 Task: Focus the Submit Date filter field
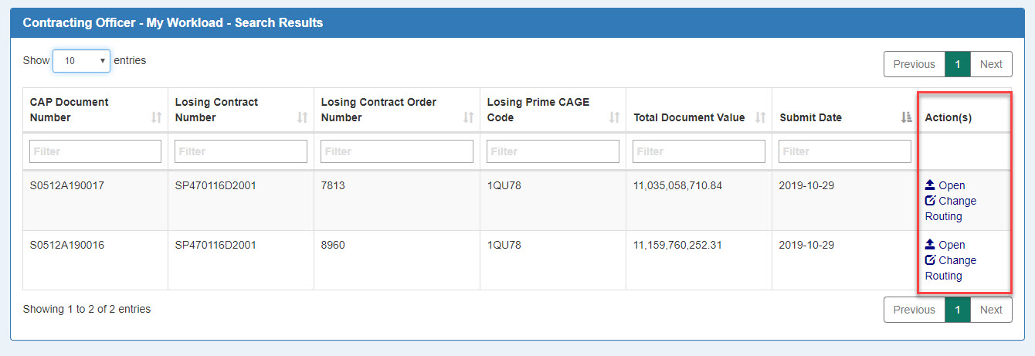[844, 151]
